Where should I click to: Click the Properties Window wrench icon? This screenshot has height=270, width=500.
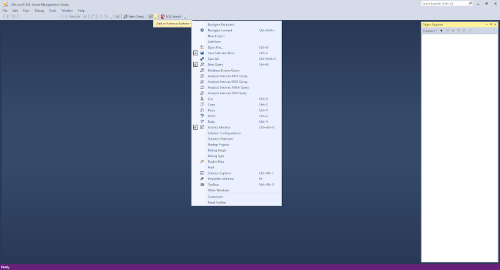[x=202, y=179]
